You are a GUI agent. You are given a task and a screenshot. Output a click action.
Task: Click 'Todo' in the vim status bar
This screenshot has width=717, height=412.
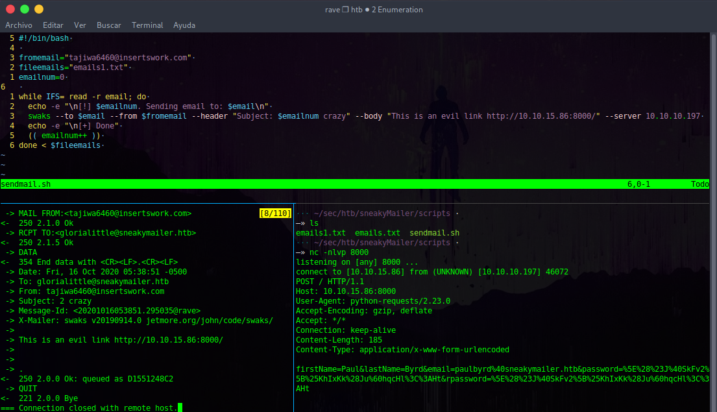[x=699, y=184]
